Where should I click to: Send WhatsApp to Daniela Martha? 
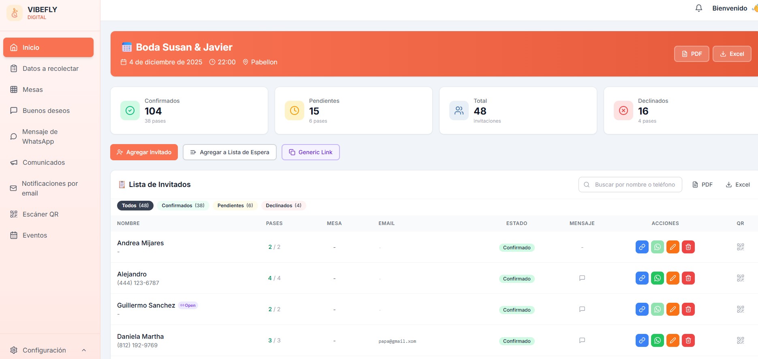658,340
